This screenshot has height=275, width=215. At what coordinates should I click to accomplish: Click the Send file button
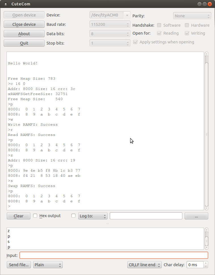click(19, 265)
